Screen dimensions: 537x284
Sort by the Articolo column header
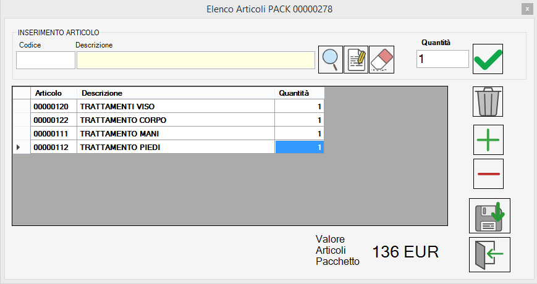coord(53,93)
